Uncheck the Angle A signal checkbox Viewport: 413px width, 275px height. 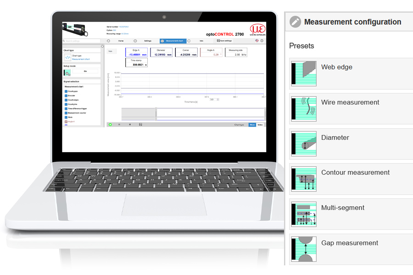66,121
